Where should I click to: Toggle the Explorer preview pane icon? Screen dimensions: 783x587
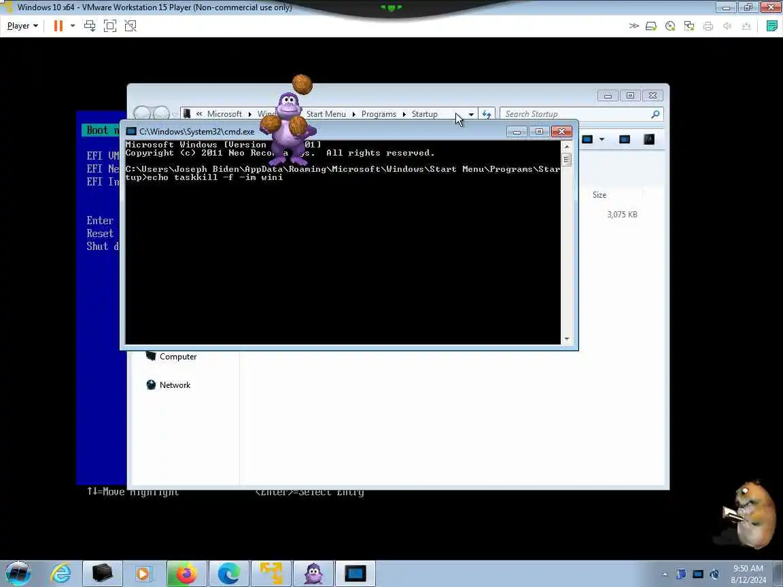(x=624, y=139)
